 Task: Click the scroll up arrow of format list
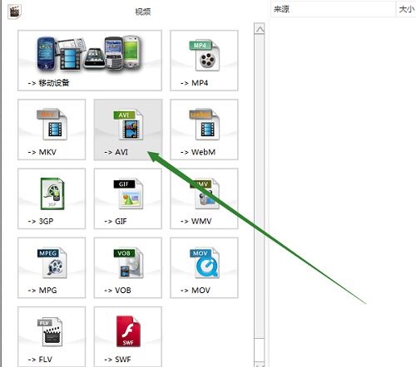click(260, 29)
